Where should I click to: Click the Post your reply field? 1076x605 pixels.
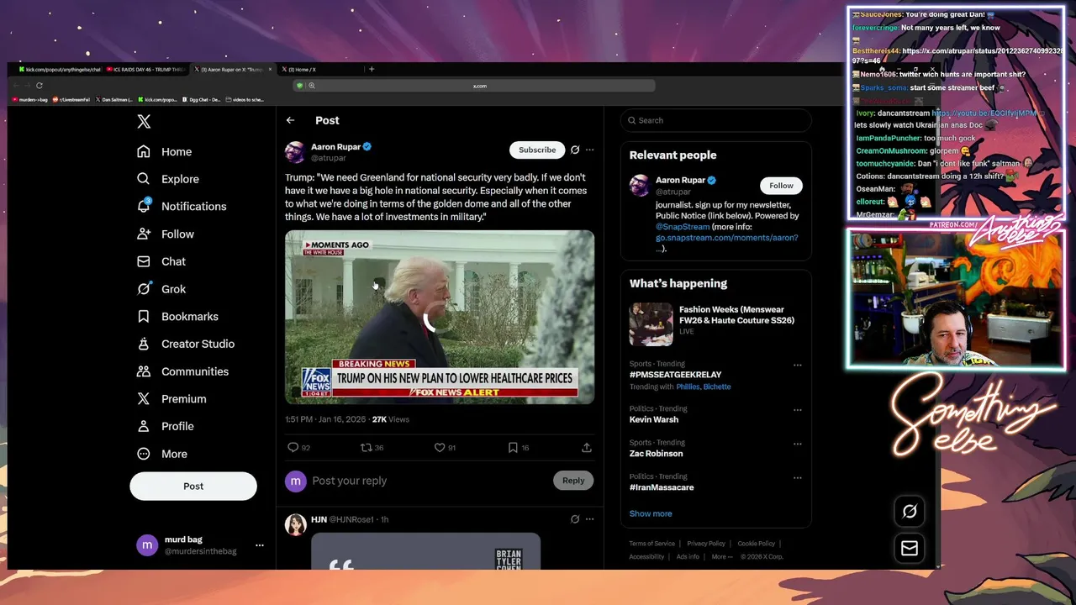click(429, 481)
